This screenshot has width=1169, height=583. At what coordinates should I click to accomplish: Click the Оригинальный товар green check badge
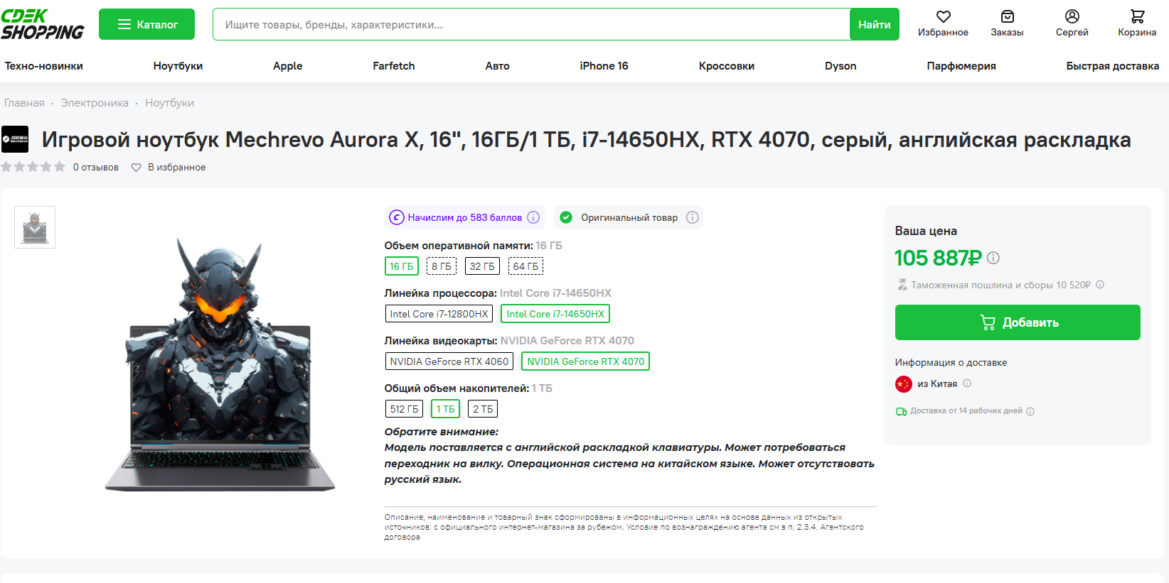point(566,217)
